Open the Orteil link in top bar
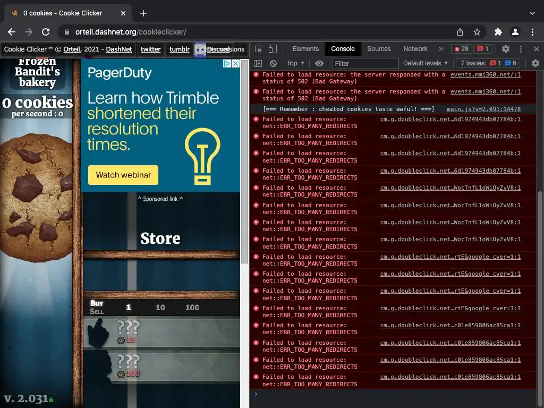Screen dimensions: 544x408 click(x=72, y=49)
